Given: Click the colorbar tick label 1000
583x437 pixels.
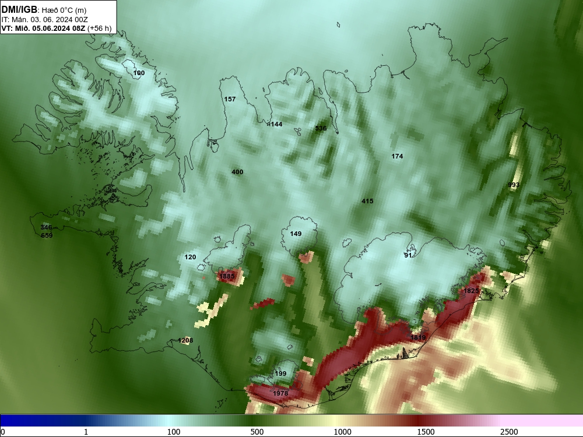Looking at the screenshot, I should (342, 432).
